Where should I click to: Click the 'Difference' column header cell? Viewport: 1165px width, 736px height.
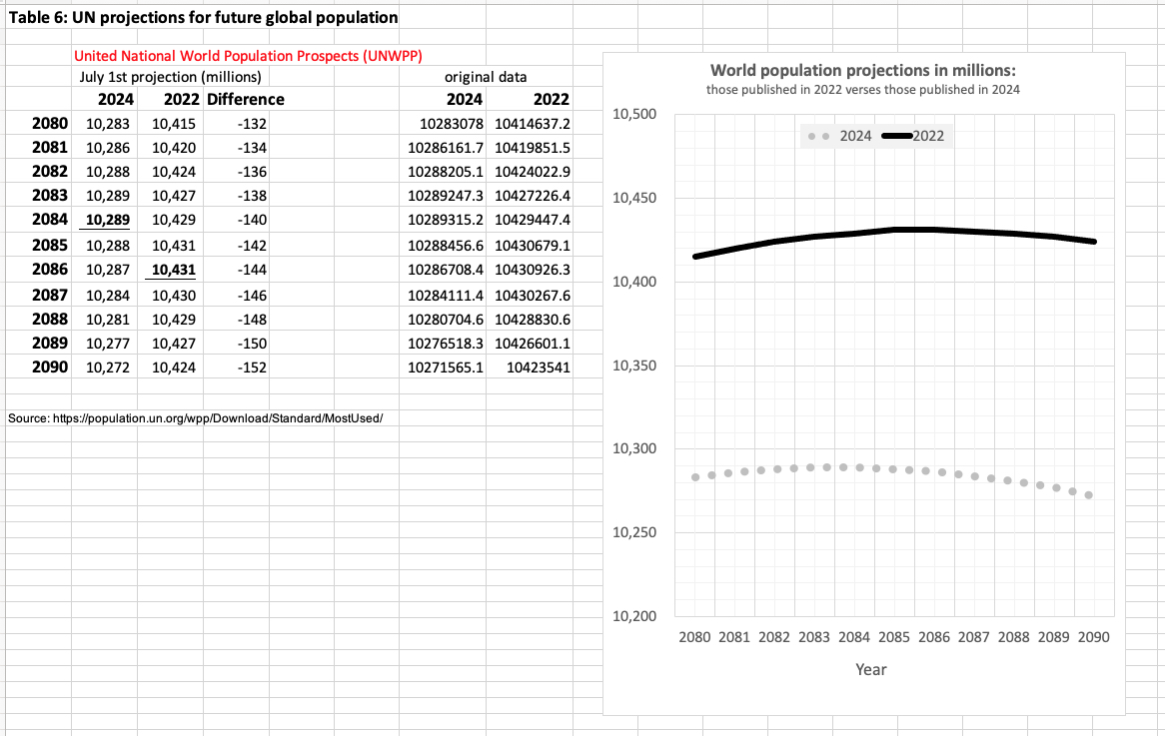point(245,100)
